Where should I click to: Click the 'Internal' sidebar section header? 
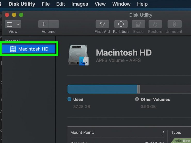point(12,40)
